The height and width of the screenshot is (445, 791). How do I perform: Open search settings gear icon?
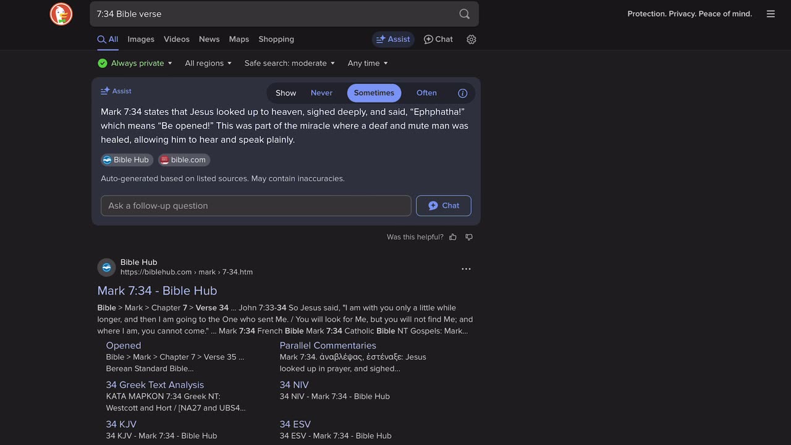(x=472, y=40)
